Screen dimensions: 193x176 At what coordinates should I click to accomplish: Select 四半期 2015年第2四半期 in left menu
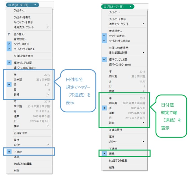[29, 106]
